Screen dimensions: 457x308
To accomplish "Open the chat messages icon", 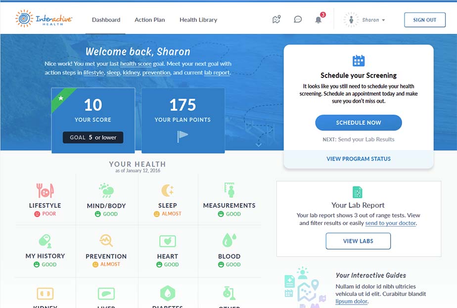I will coord(298,20).
